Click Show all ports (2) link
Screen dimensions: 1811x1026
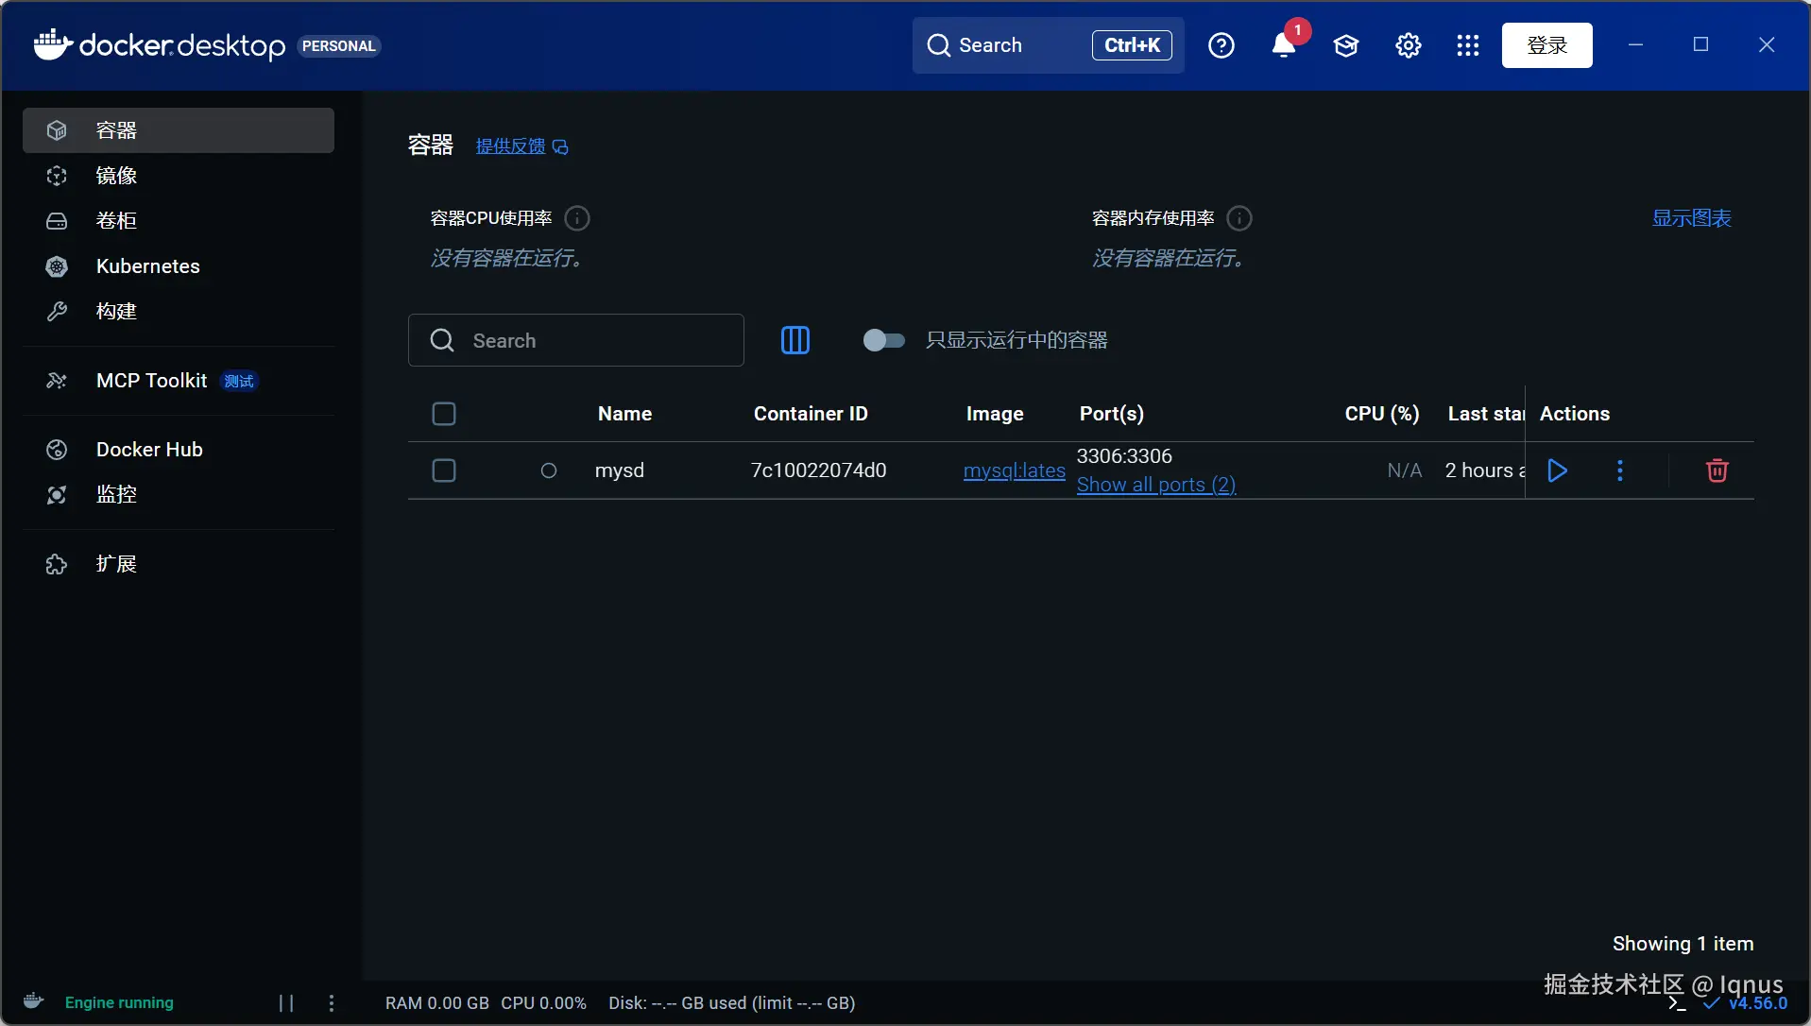coord(1156,485)
